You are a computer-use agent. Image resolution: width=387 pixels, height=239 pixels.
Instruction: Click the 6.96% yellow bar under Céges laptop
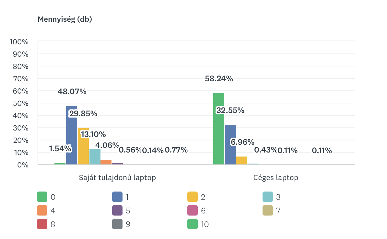pos(242,161)
